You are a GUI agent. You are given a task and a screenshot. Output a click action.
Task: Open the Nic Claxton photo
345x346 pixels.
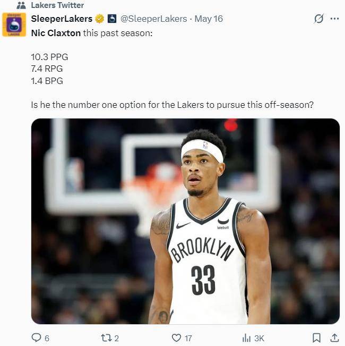click(185, 221)
